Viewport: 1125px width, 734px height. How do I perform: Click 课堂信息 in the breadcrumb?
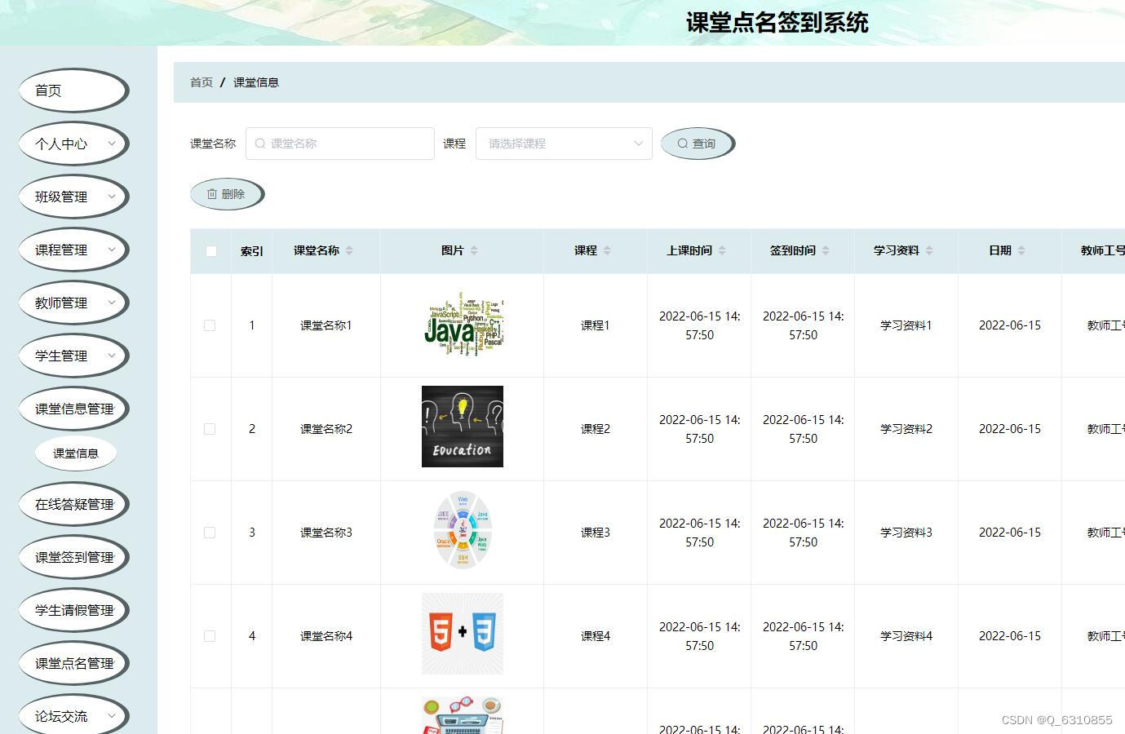pos(256,82)
